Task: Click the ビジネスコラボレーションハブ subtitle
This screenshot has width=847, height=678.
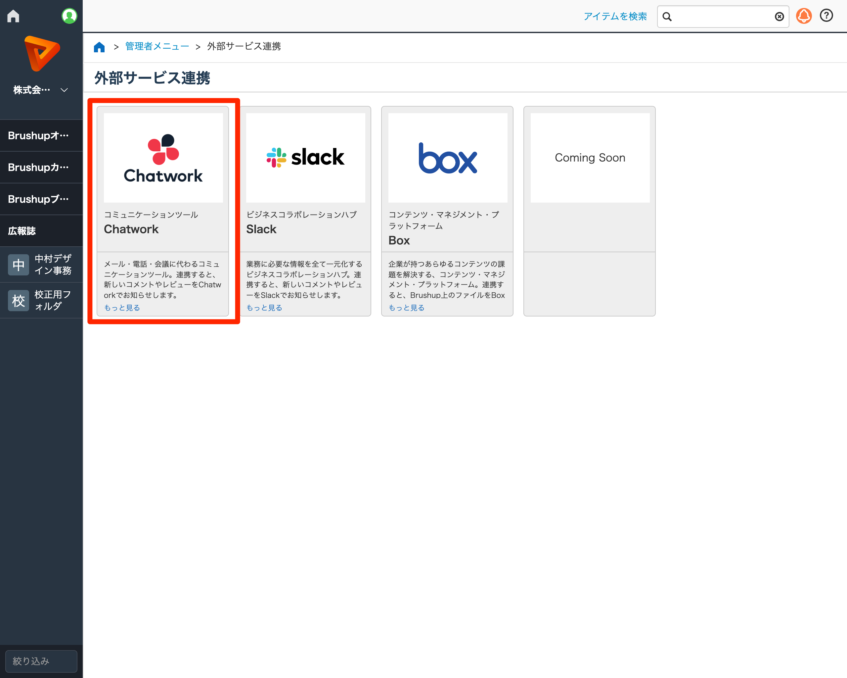Action: pos(301,215)
